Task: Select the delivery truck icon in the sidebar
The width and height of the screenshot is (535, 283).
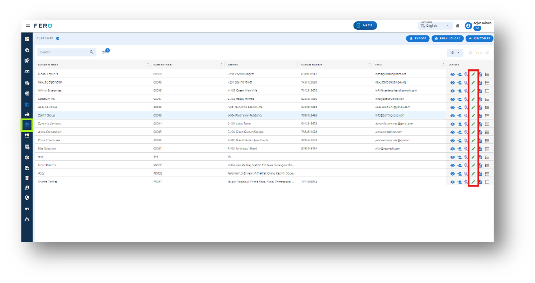Action: (27, 82)
